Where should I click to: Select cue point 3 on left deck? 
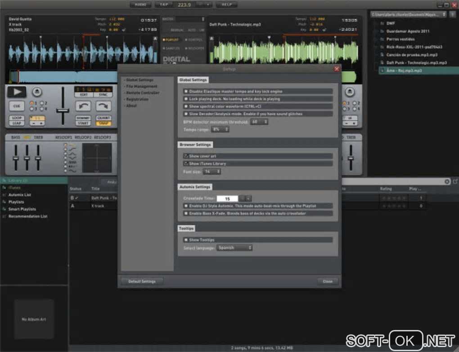coord(31,109)
